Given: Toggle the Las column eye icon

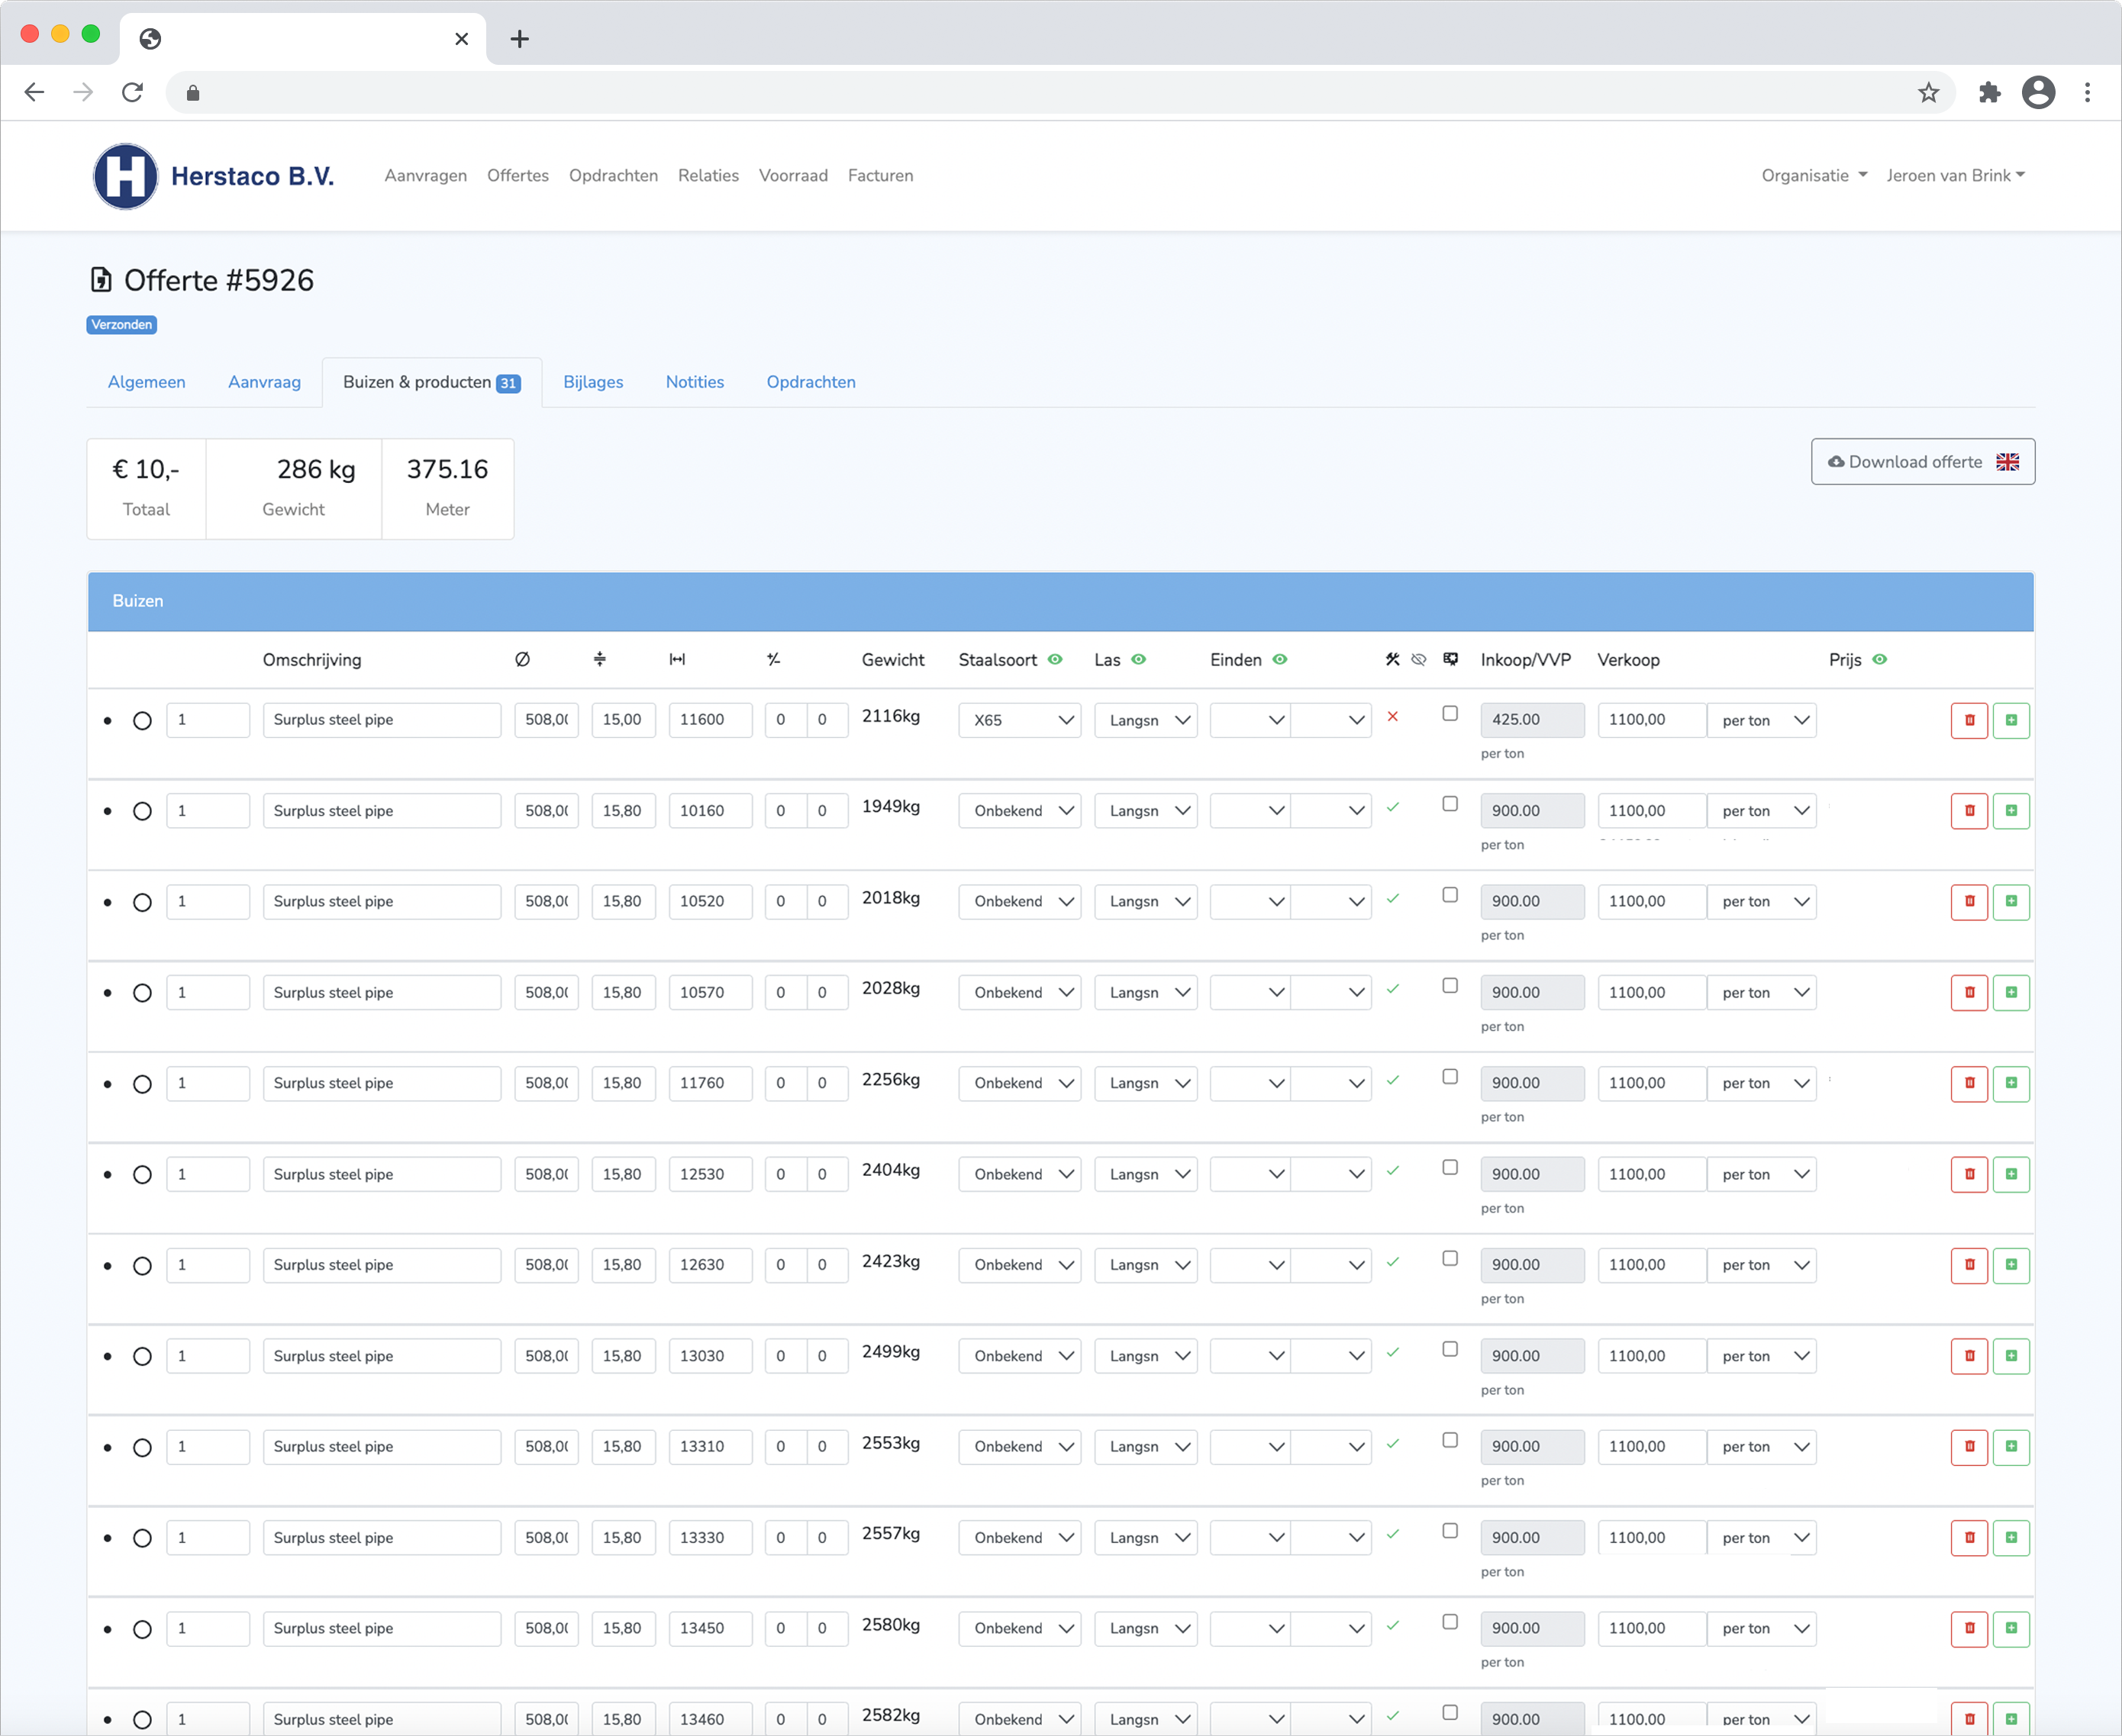Looking at the screenshot, I should click(x=1139, y=659).
